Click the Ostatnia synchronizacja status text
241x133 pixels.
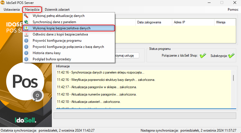[48, 130]
